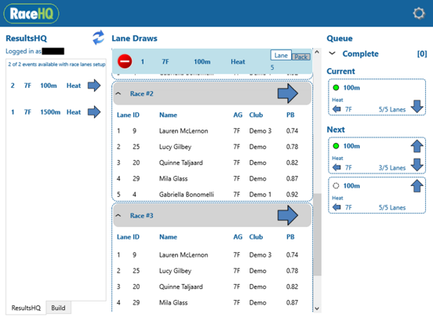Screen dimensions: 433x325
Task: Select Lane draw mode
Action: [x=281, y=55]
